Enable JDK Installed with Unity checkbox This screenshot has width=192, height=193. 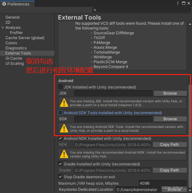pos(60,87)
